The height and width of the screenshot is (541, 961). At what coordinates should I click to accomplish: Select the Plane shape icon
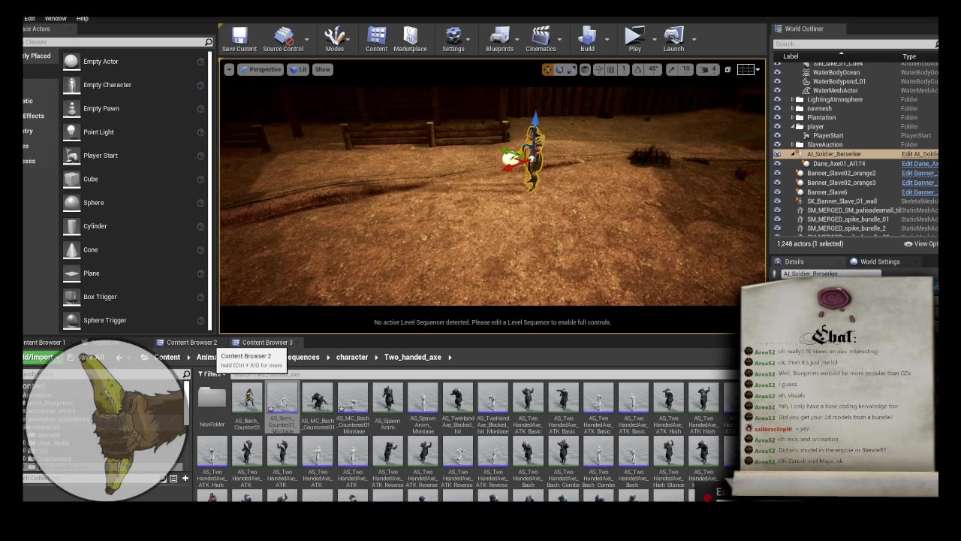[x=71, y=274]
